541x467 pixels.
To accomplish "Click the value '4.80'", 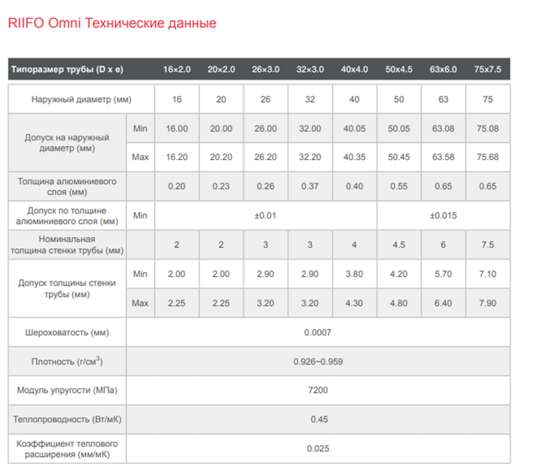I will click(399, 303).
